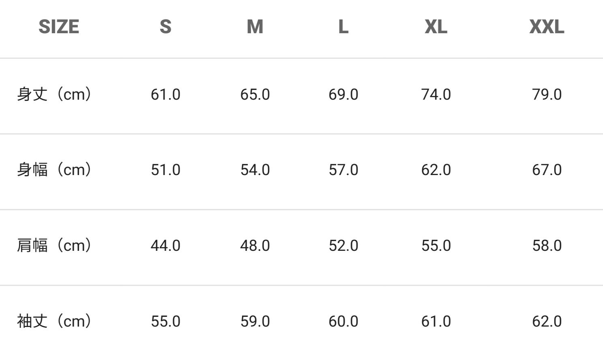Click the SIZE column header
This screenshot has width=603, height=359.
click(x=59, y=27)
